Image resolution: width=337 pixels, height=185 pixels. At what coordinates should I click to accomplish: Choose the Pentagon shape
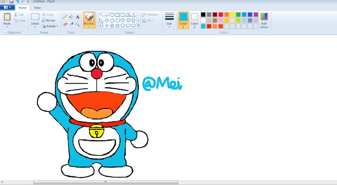pos(112,20)
